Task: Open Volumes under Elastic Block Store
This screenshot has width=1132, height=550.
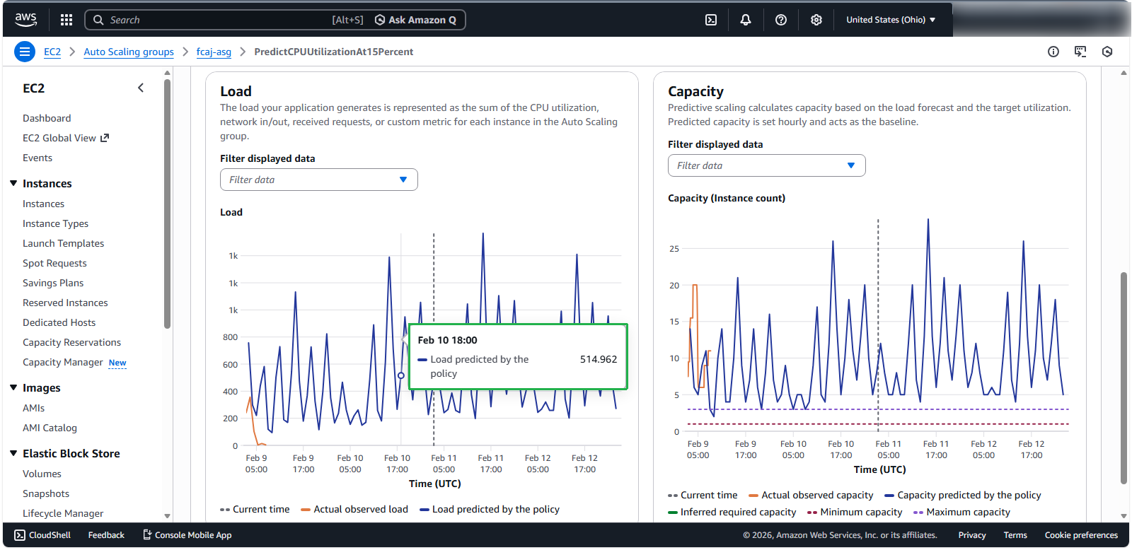Action: tap(42, 474)
